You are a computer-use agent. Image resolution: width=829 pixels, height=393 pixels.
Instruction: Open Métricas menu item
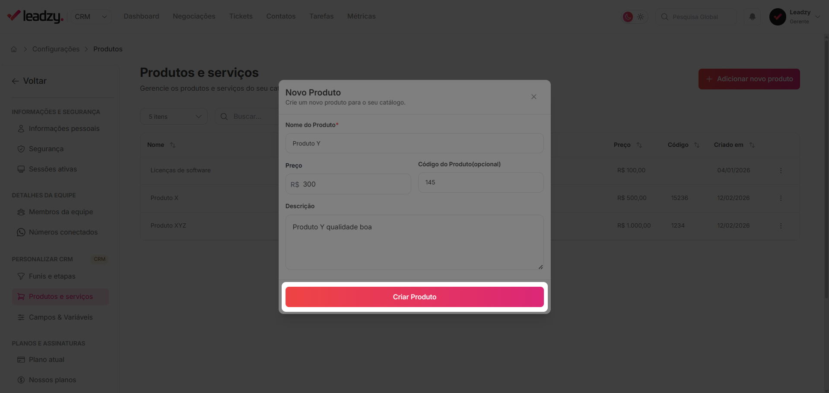(x=361, y=16)
